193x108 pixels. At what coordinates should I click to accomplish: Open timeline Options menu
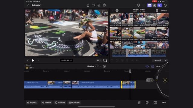tap(159, 66)
